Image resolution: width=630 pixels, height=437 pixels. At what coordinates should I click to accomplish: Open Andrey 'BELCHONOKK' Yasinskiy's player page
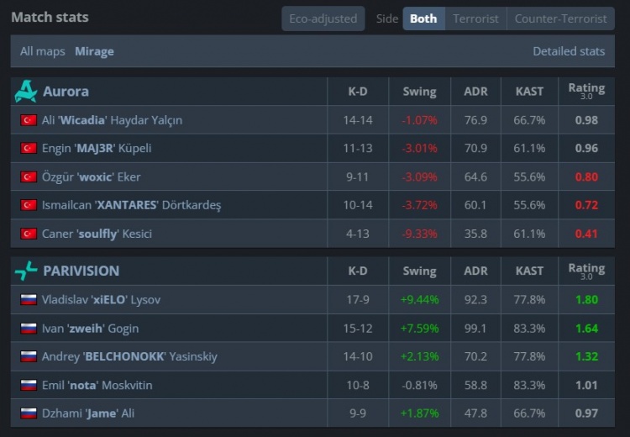(x=129, y=356)
